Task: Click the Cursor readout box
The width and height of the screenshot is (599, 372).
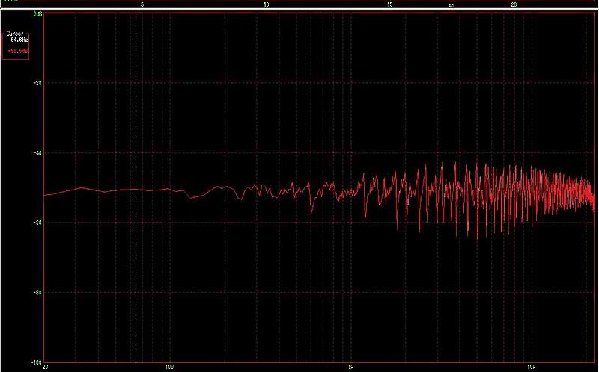Action: tap(15, 45)
